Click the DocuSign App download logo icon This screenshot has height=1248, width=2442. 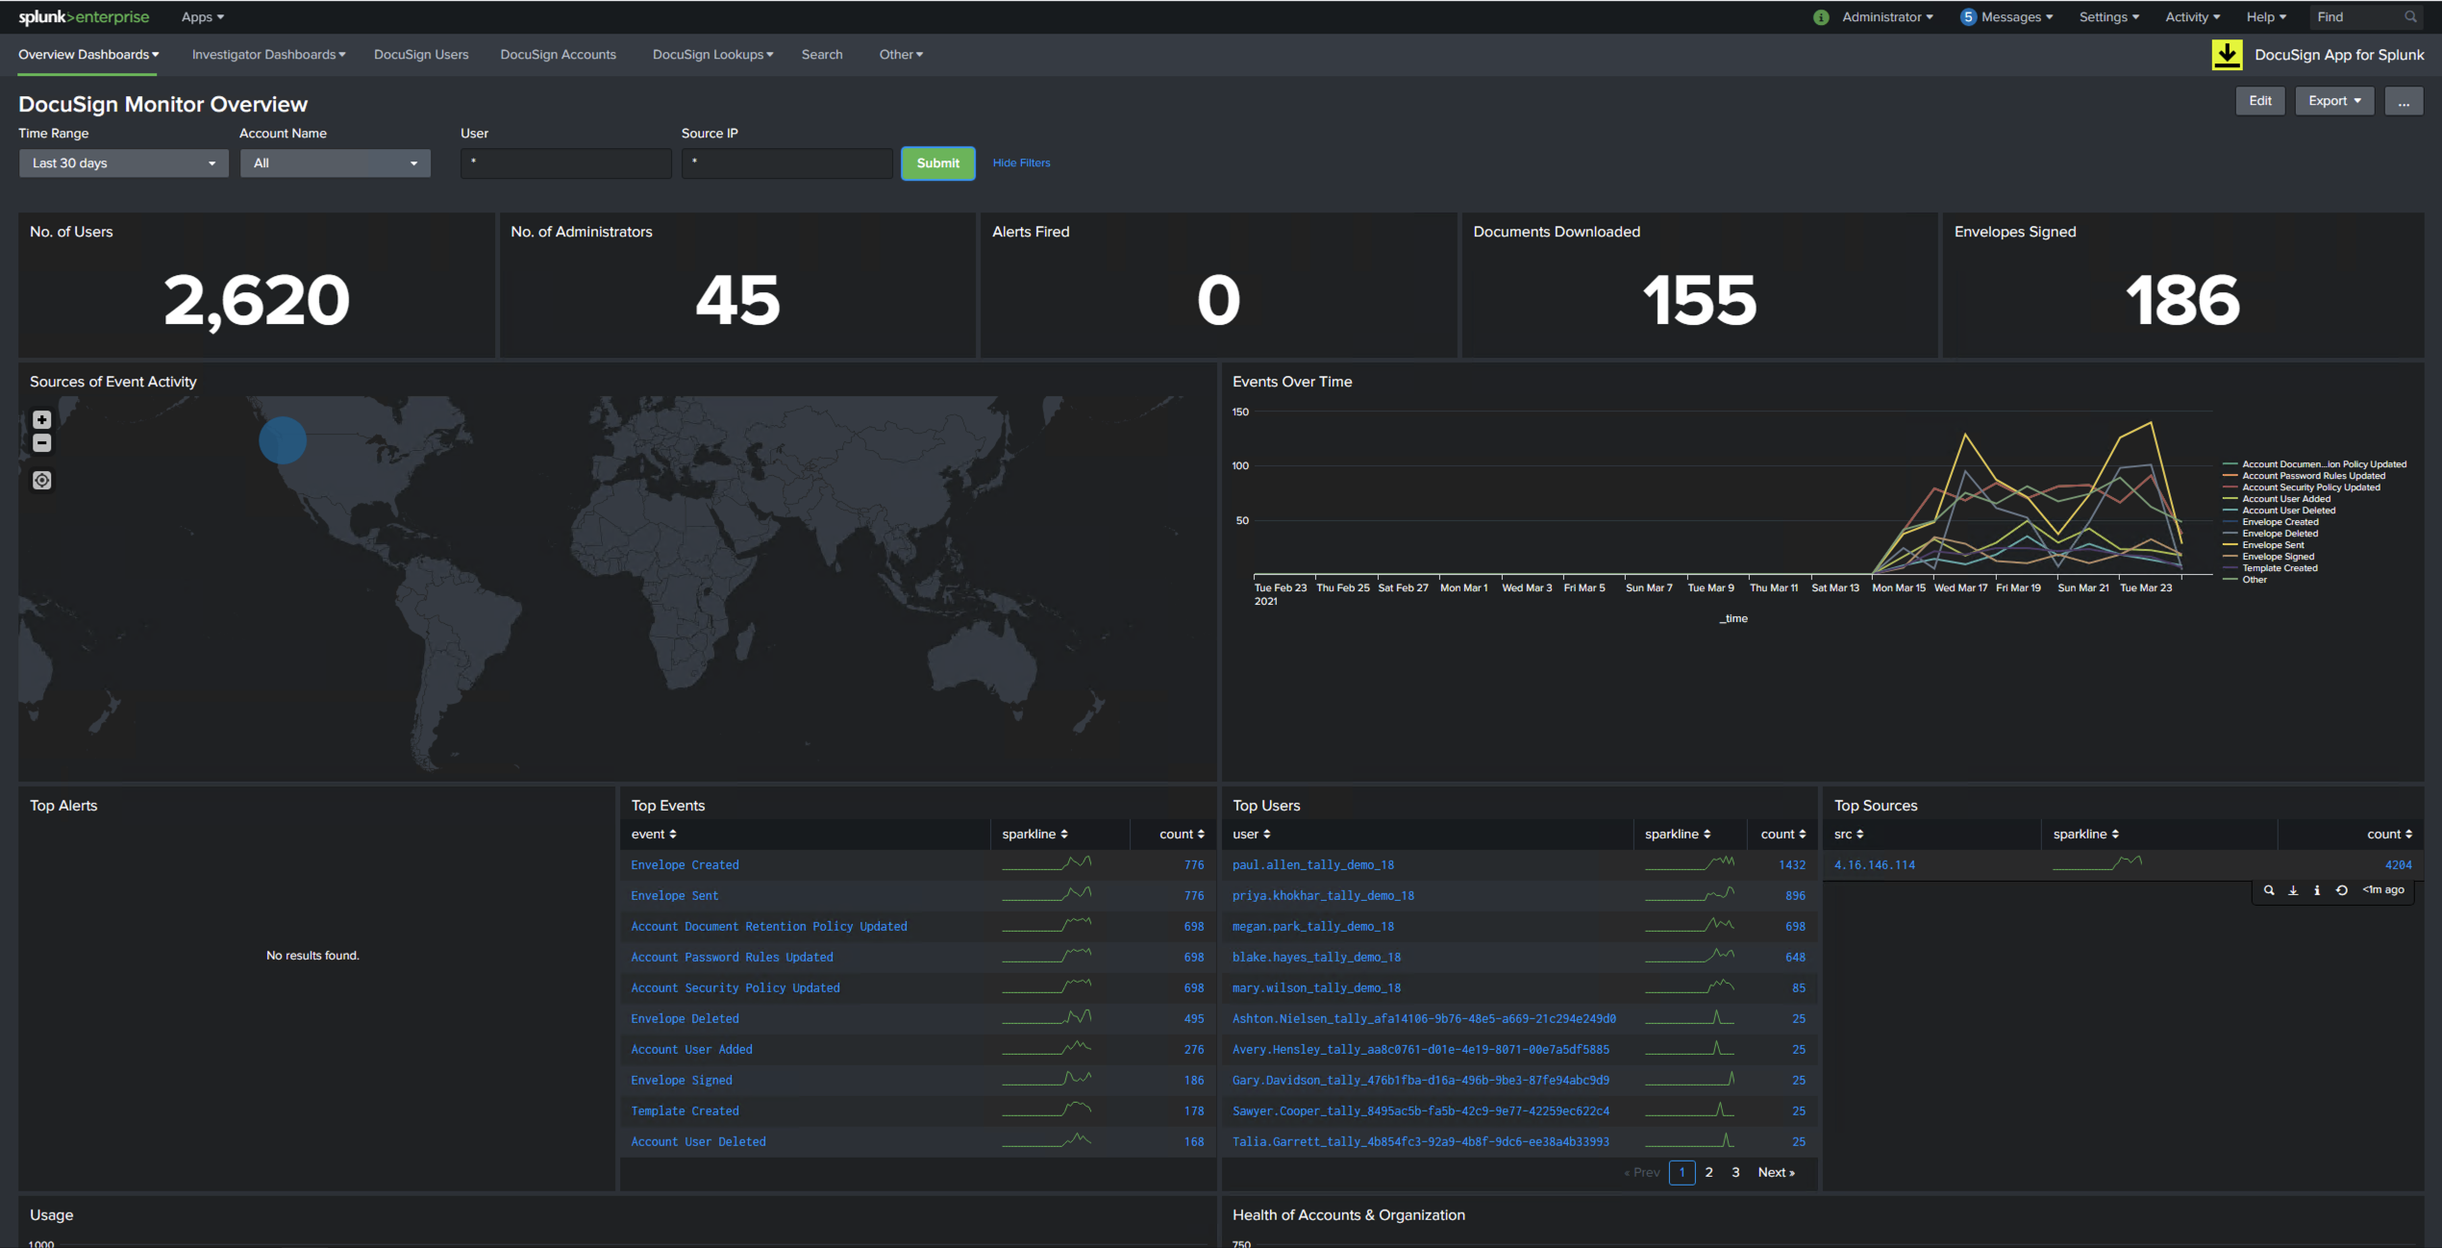2227,55
